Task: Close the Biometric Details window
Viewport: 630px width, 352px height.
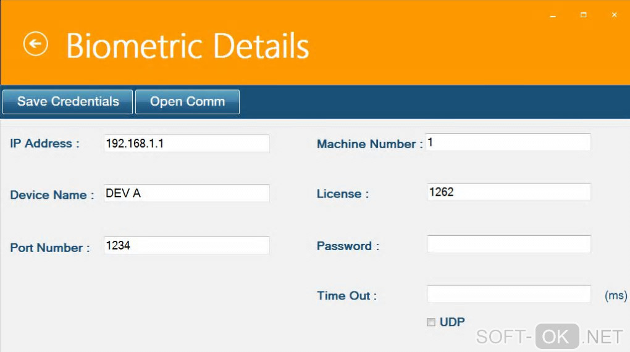Action: pyautogui.click(x=614, y=15)
